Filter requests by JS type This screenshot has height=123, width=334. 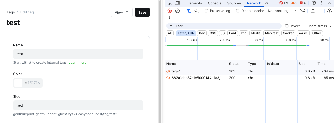pyautogui.click(x=223, y=33)
